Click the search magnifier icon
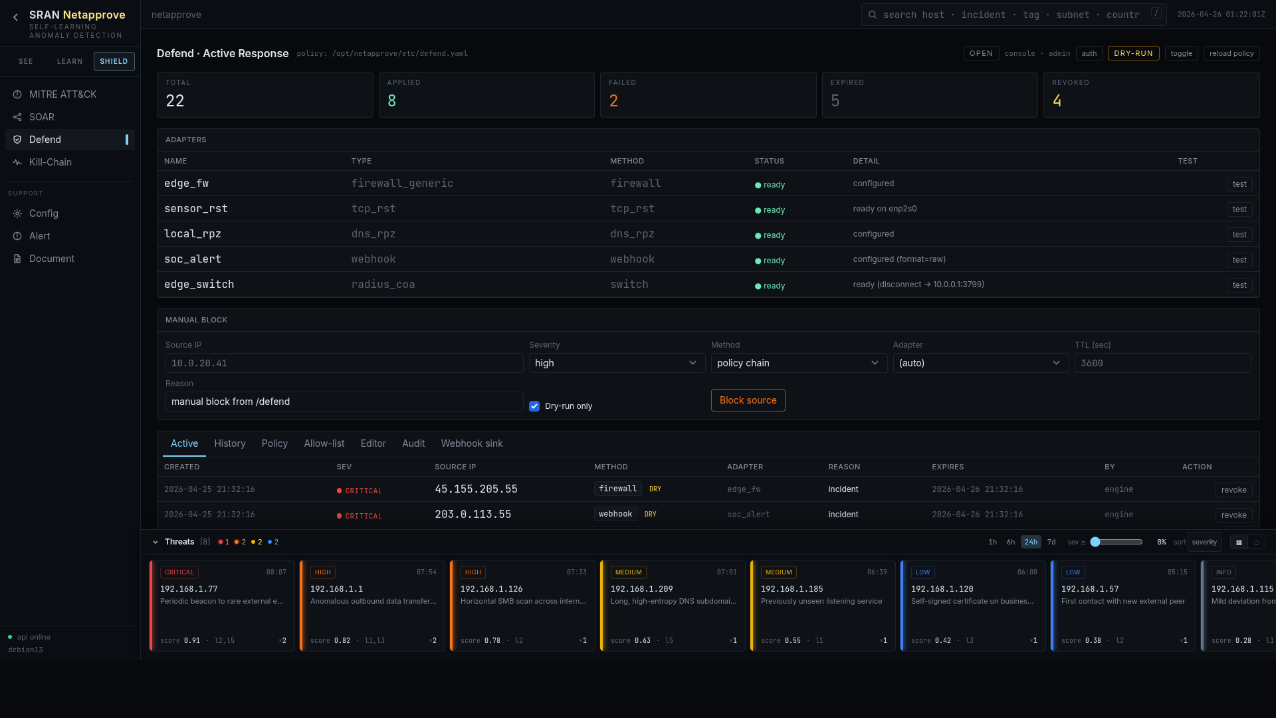This screenshot has height=718, width=1276. point(871,14)
